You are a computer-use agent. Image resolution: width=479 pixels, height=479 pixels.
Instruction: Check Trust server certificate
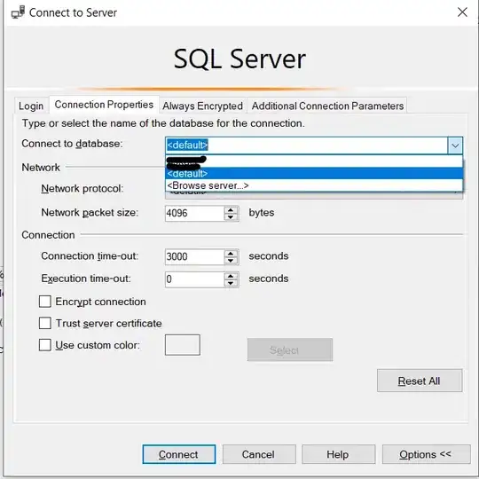45,323
